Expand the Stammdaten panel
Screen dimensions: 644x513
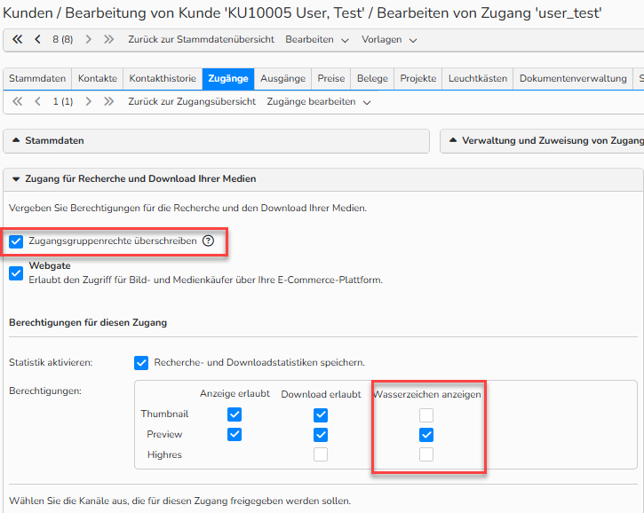(216, 141)
